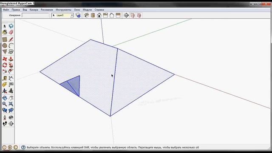
Task: Choose the Make Component tool
Action: (11, 26)
